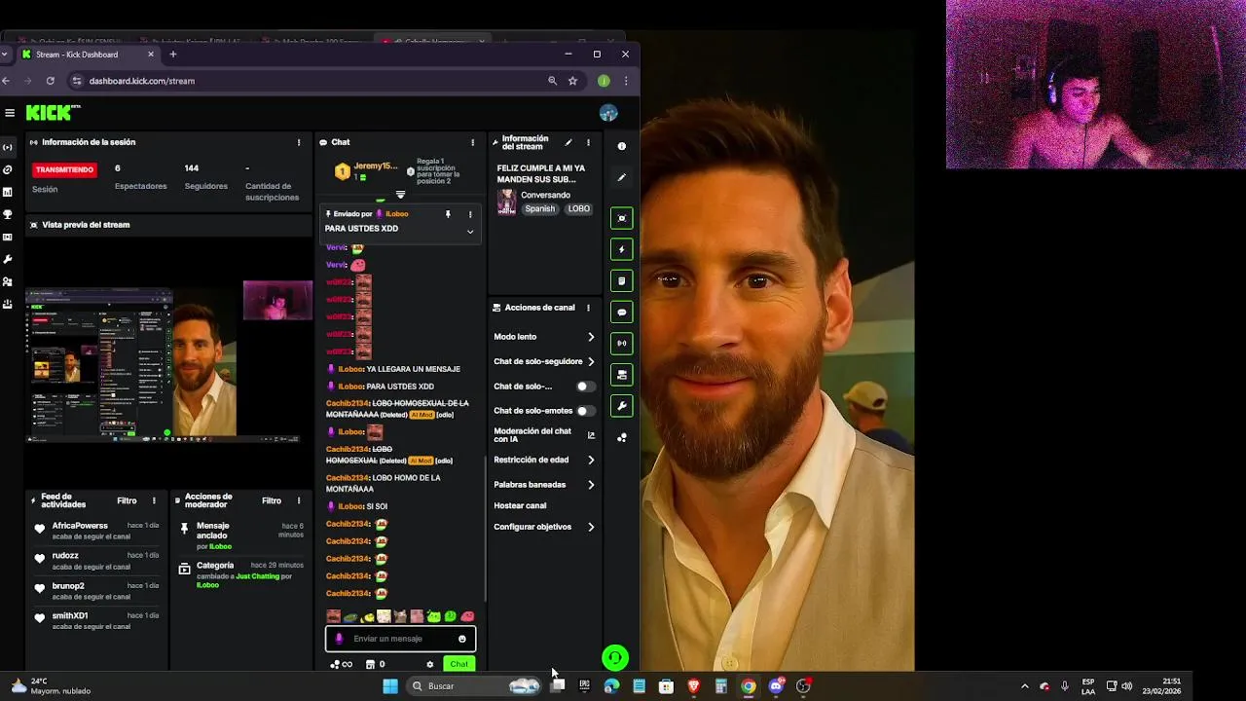
Task: Click the pencil edit icon in right widget rail
Action: (x=622, y=177)
